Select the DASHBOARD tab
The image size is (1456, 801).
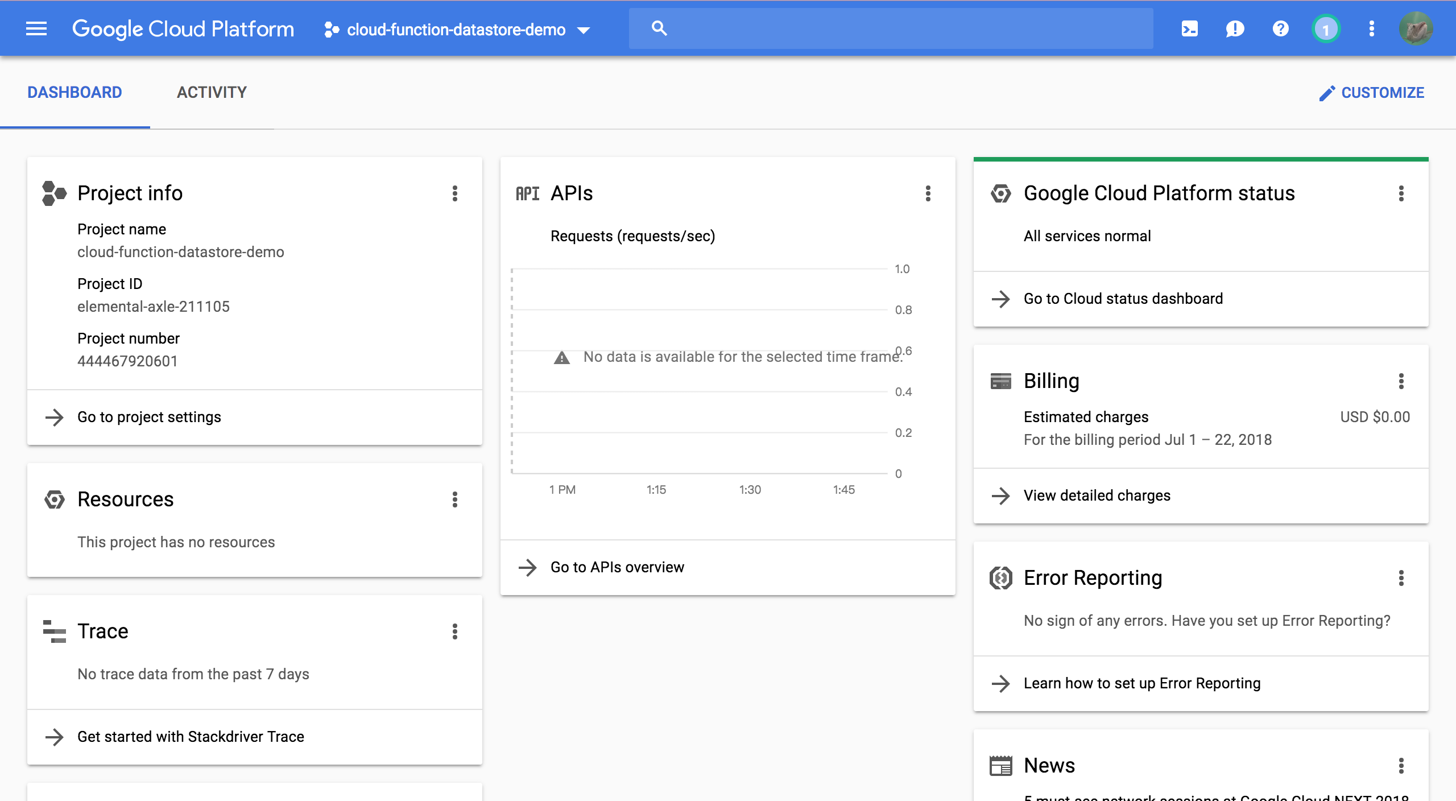(x=75, y=92)
